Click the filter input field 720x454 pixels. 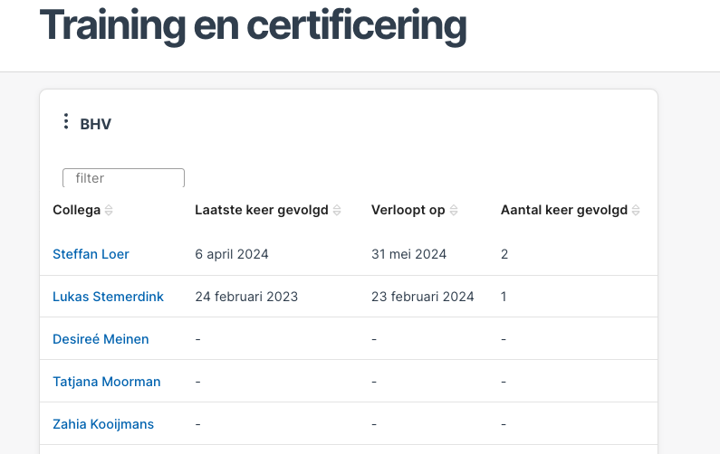123,178
